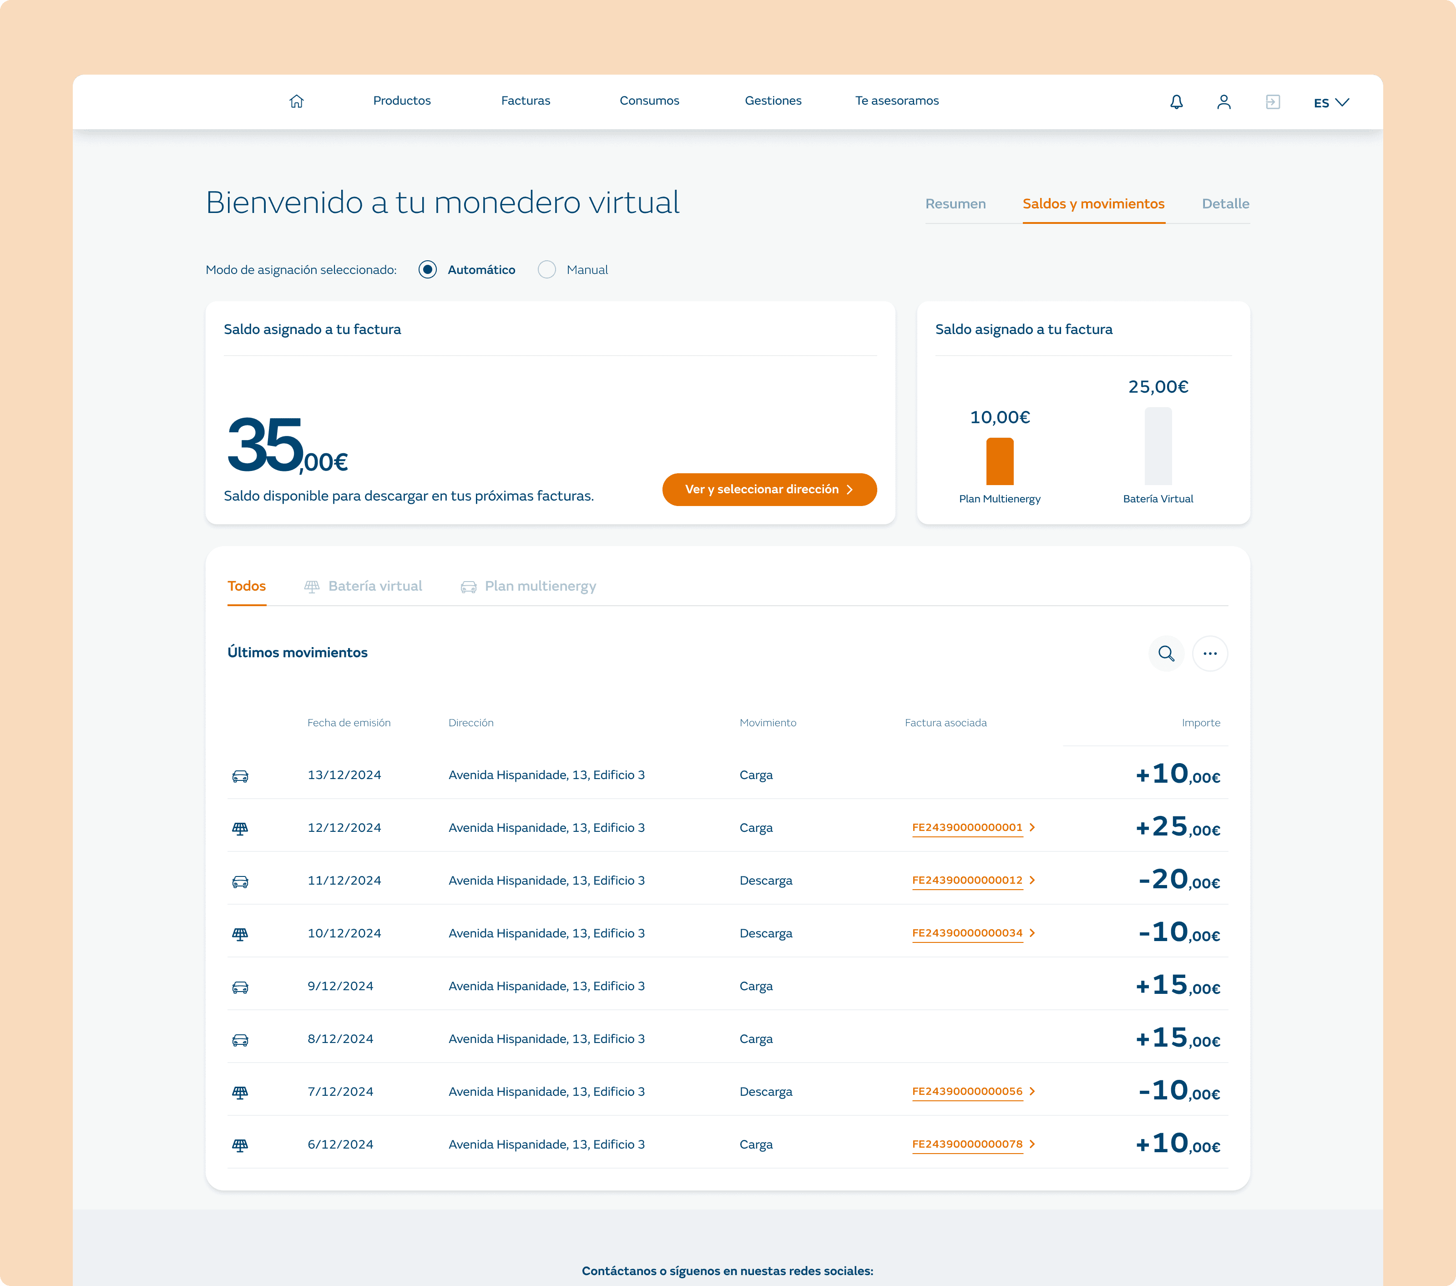Open chevron next to invoice FE24390000000078

[x=1032, y=1144]
